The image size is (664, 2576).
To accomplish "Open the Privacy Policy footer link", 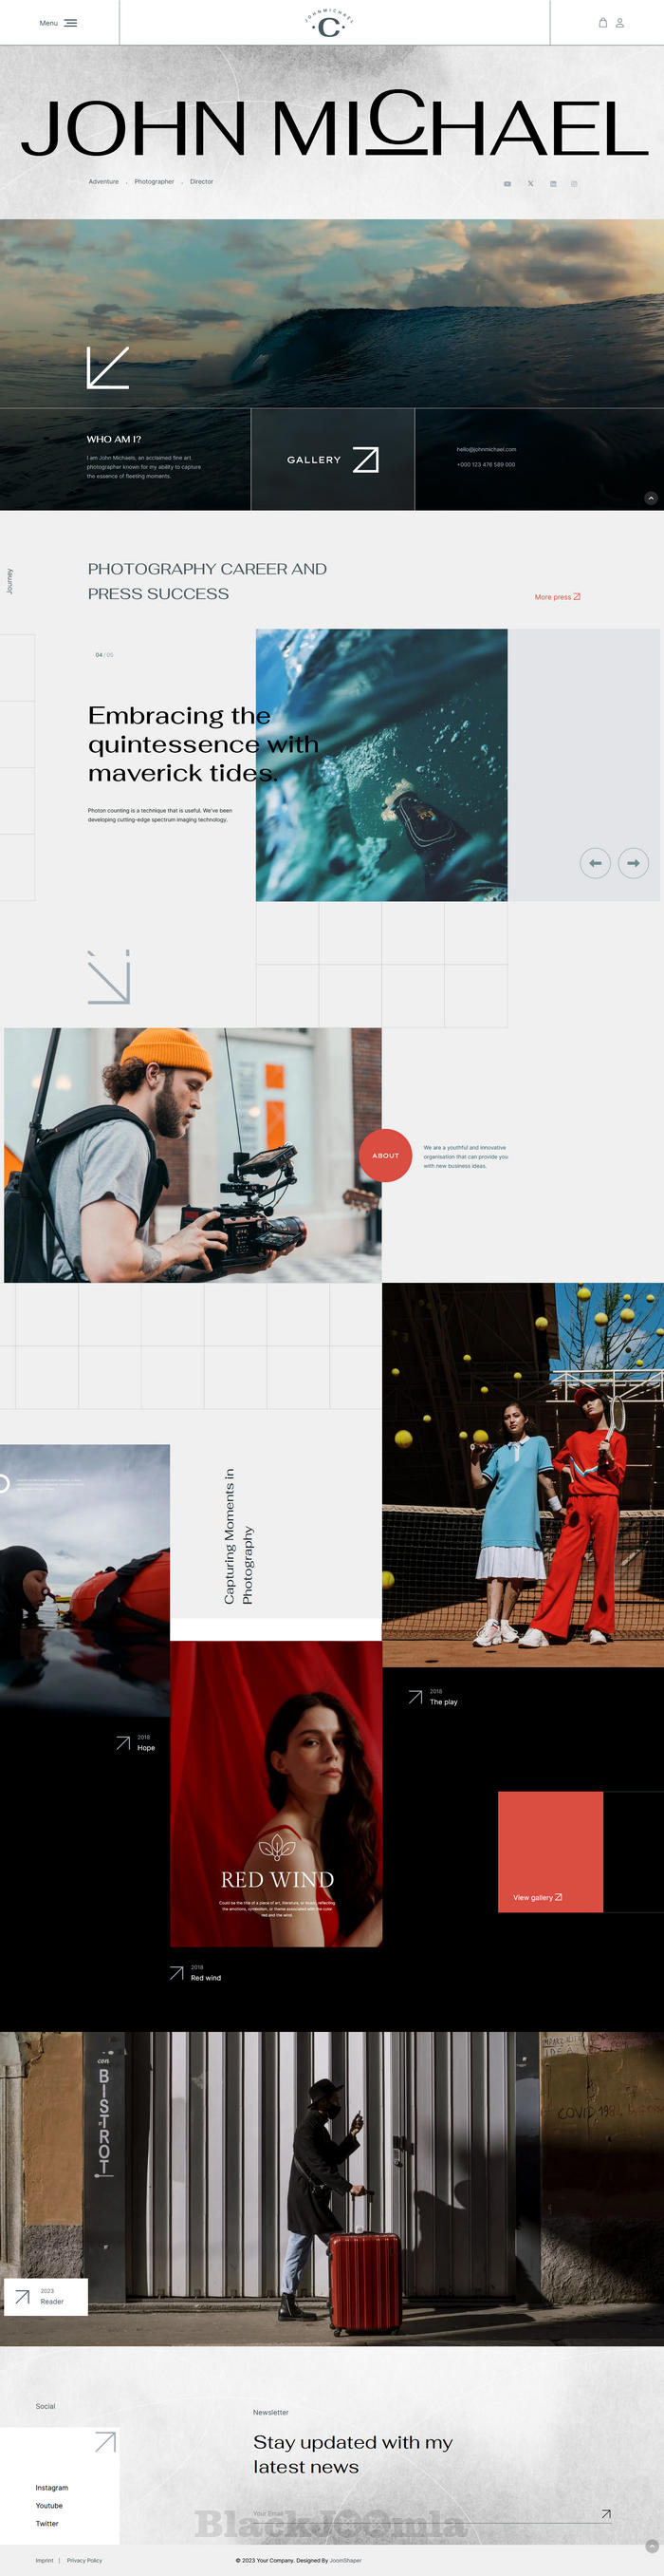I will [x=83, y=2560].
